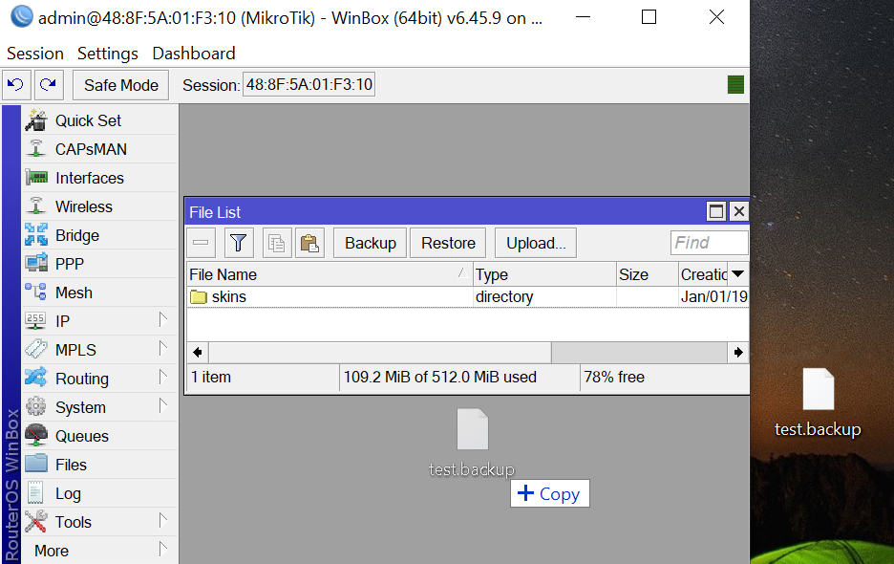The height and width of the screenshot is (564, 894).
Task: Select the skins directory row
Action: pyautogui.click(x=467, y=297)
